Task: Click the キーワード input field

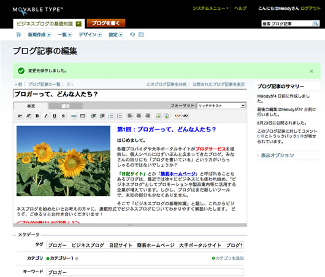Action: 145,272
